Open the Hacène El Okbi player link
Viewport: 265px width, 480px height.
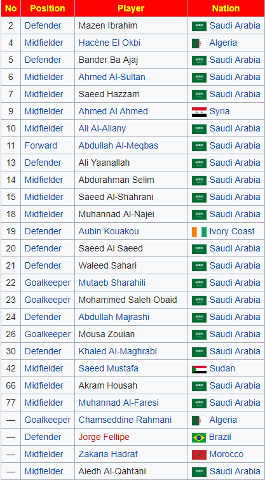coord(109,43)
